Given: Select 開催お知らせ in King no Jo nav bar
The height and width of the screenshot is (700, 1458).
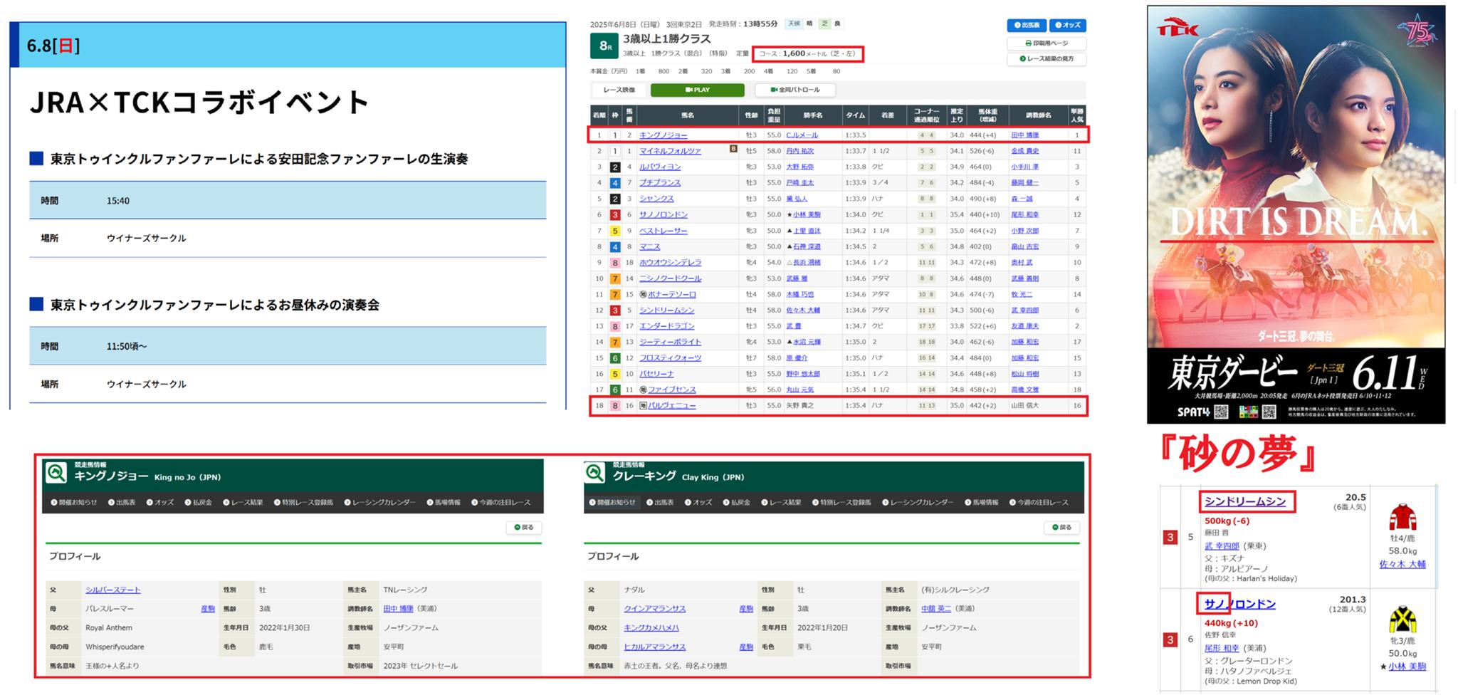Looking at the screenshot, I should (x=74, y=503).
